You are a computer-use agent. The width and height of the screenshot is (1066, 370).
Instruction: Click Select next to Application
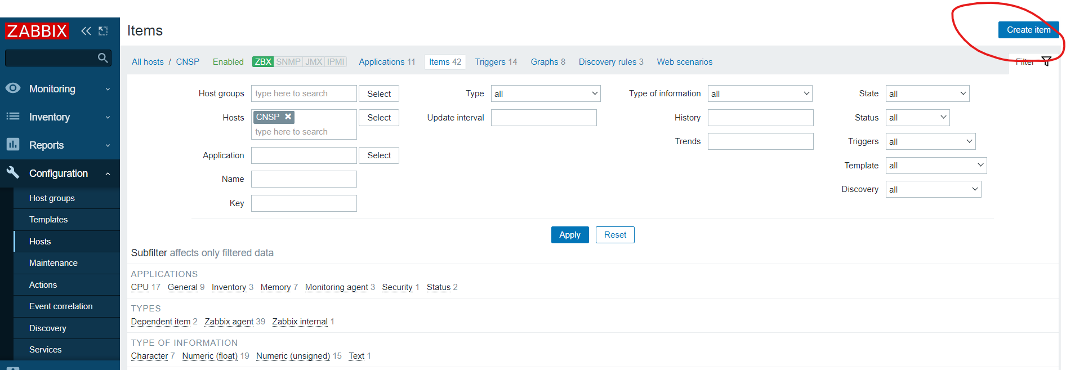point(379,155)
